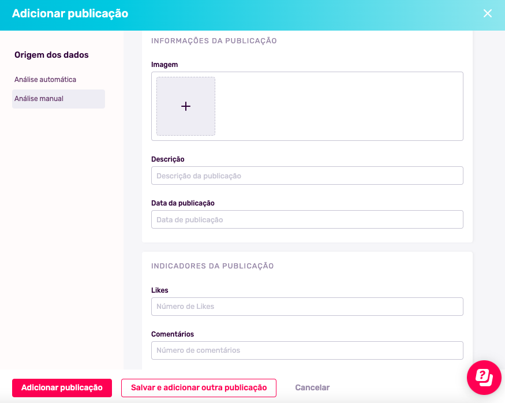505x403 pixels.
Task: Click the 'Origem dos dados' heading
Action: pyautogui.click(x=51, y=55)
